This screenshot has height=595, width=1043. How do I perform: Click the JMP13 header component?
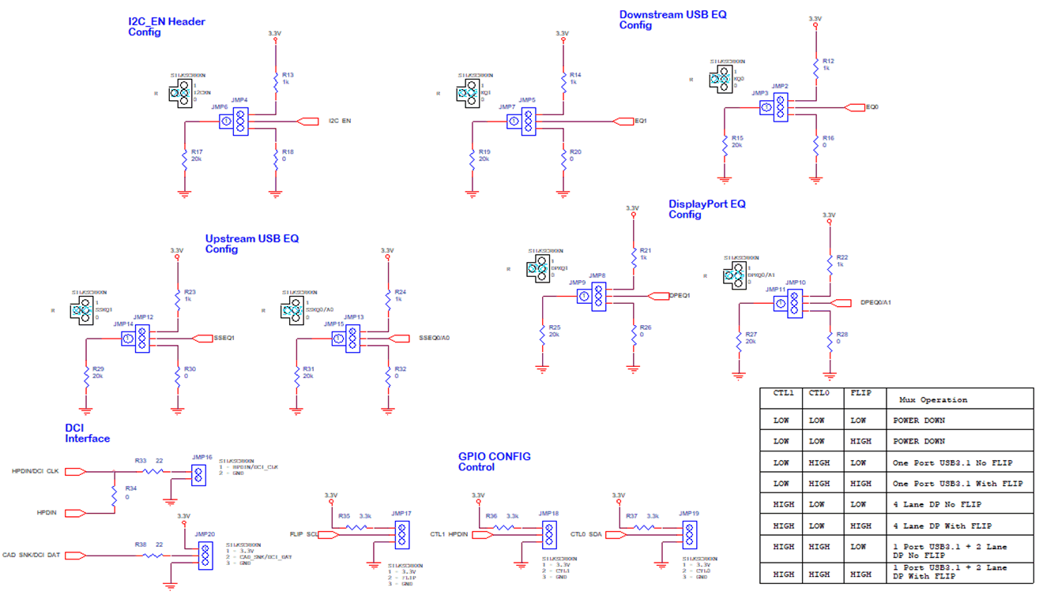pos(353,339)
